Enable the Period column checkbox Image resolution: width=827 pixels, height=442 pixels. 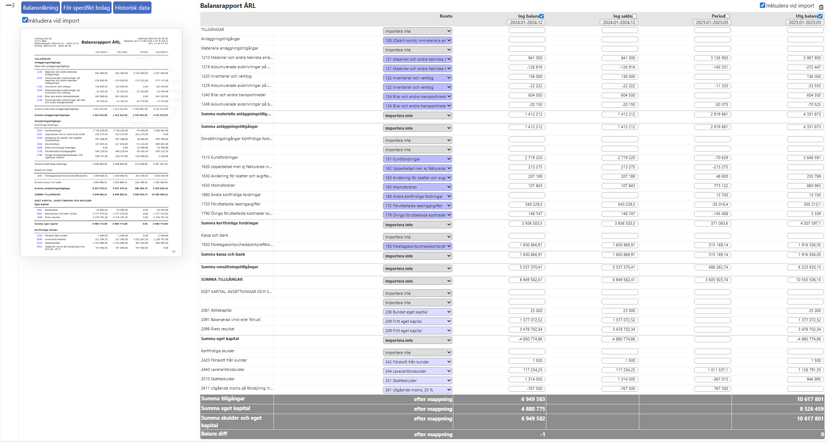point(728,16)
